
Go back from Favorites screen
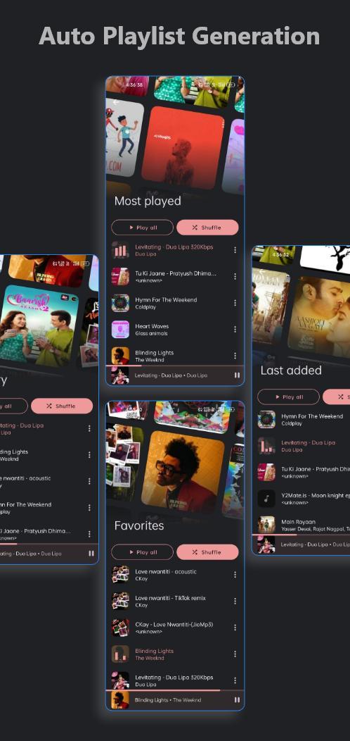(116, 427)
